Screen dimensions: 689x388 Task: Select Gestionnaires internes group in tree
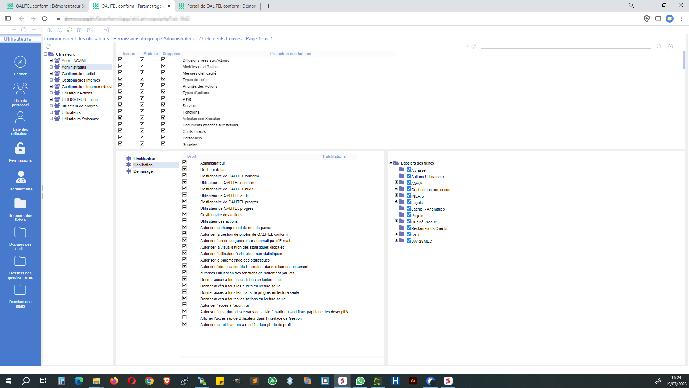[x=81, y=80]
